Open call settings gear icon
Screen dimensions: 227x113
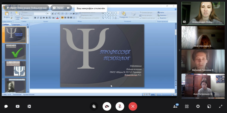(198, 106)
